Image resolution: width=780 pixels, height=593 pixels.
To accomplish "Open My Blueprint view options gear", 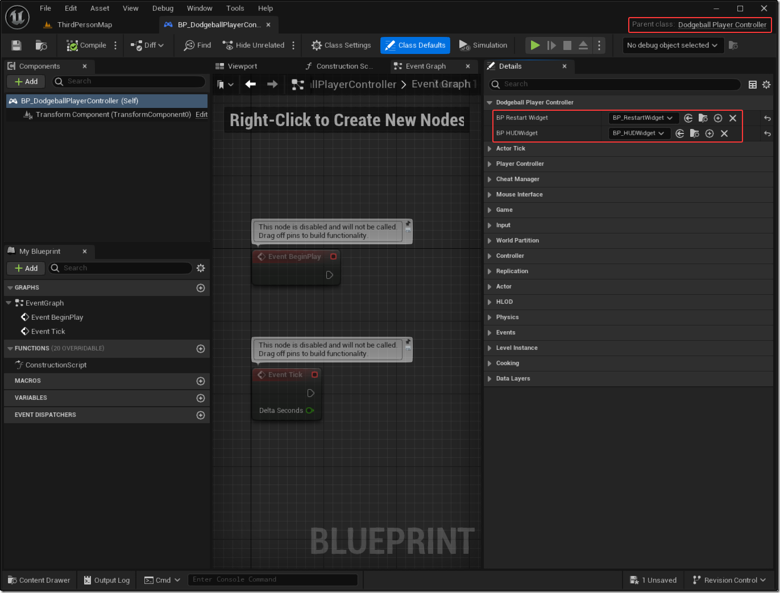I will tap(201, 268).
